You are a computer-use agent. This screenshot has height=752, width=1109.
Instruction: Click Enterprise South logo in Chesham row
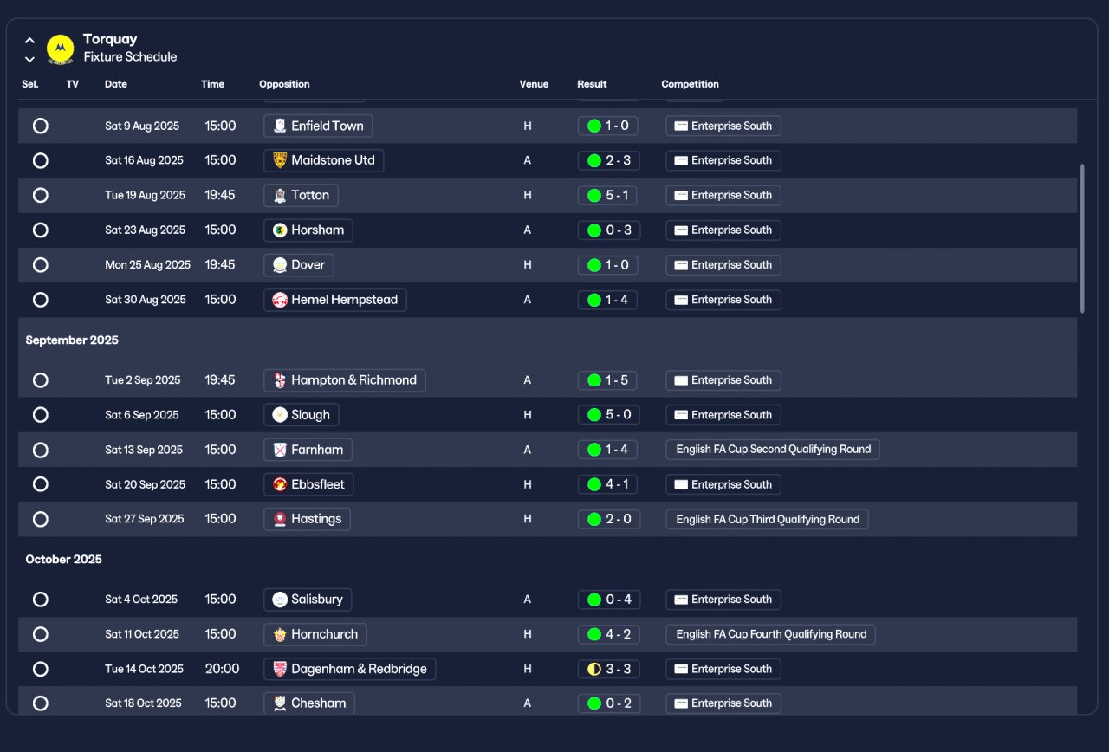point(681,703)
